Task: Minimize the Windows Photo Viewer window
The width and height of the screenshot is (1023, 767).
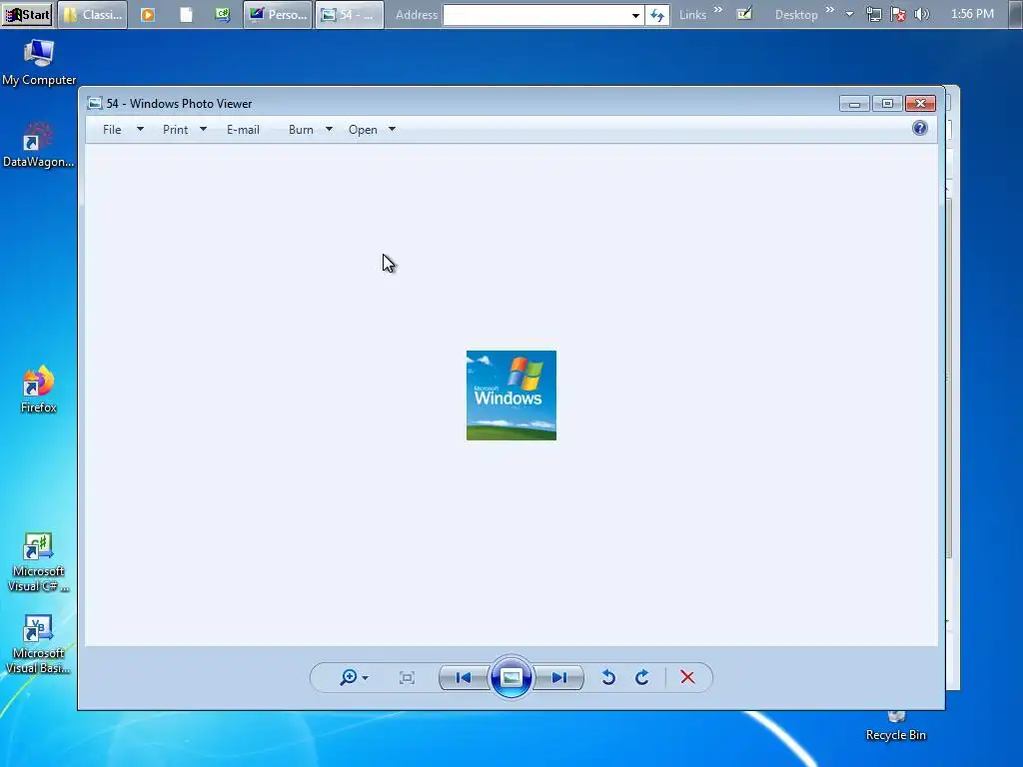Action: click(854, 104)
